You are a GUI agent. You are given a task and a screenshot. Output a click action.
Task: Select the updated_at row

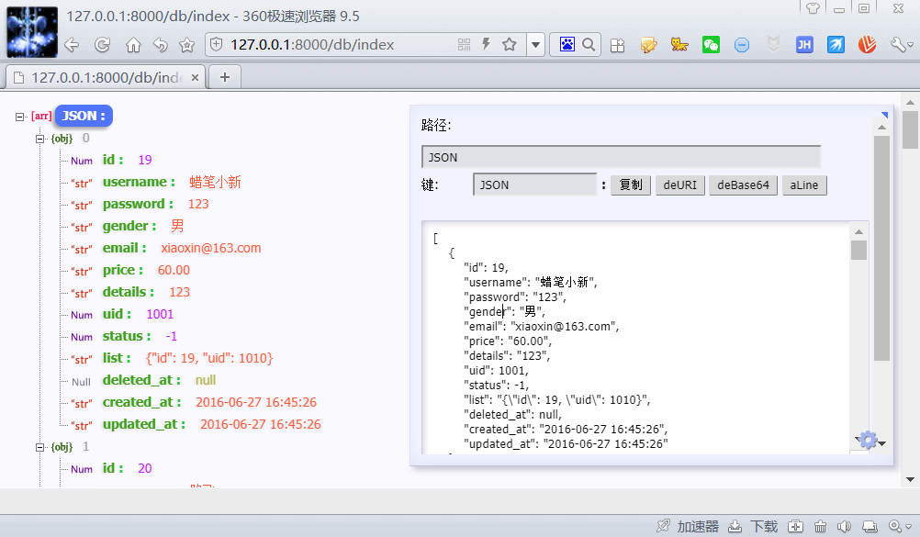pyautogui.click(x=196, y=424)
